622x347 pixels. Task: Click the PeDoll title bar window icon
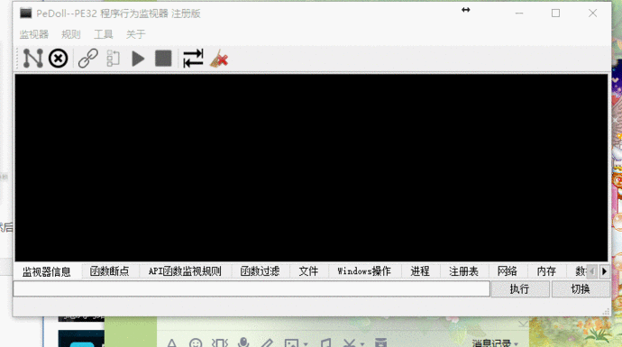[26, 14]
